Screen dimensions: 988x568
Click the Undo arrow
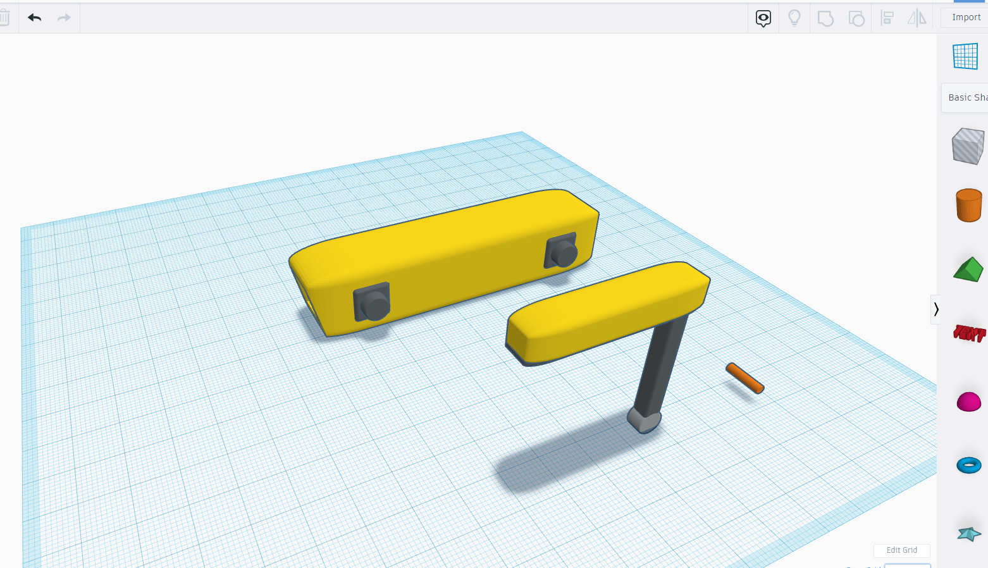pyautogui.click(x=34, y=18)
